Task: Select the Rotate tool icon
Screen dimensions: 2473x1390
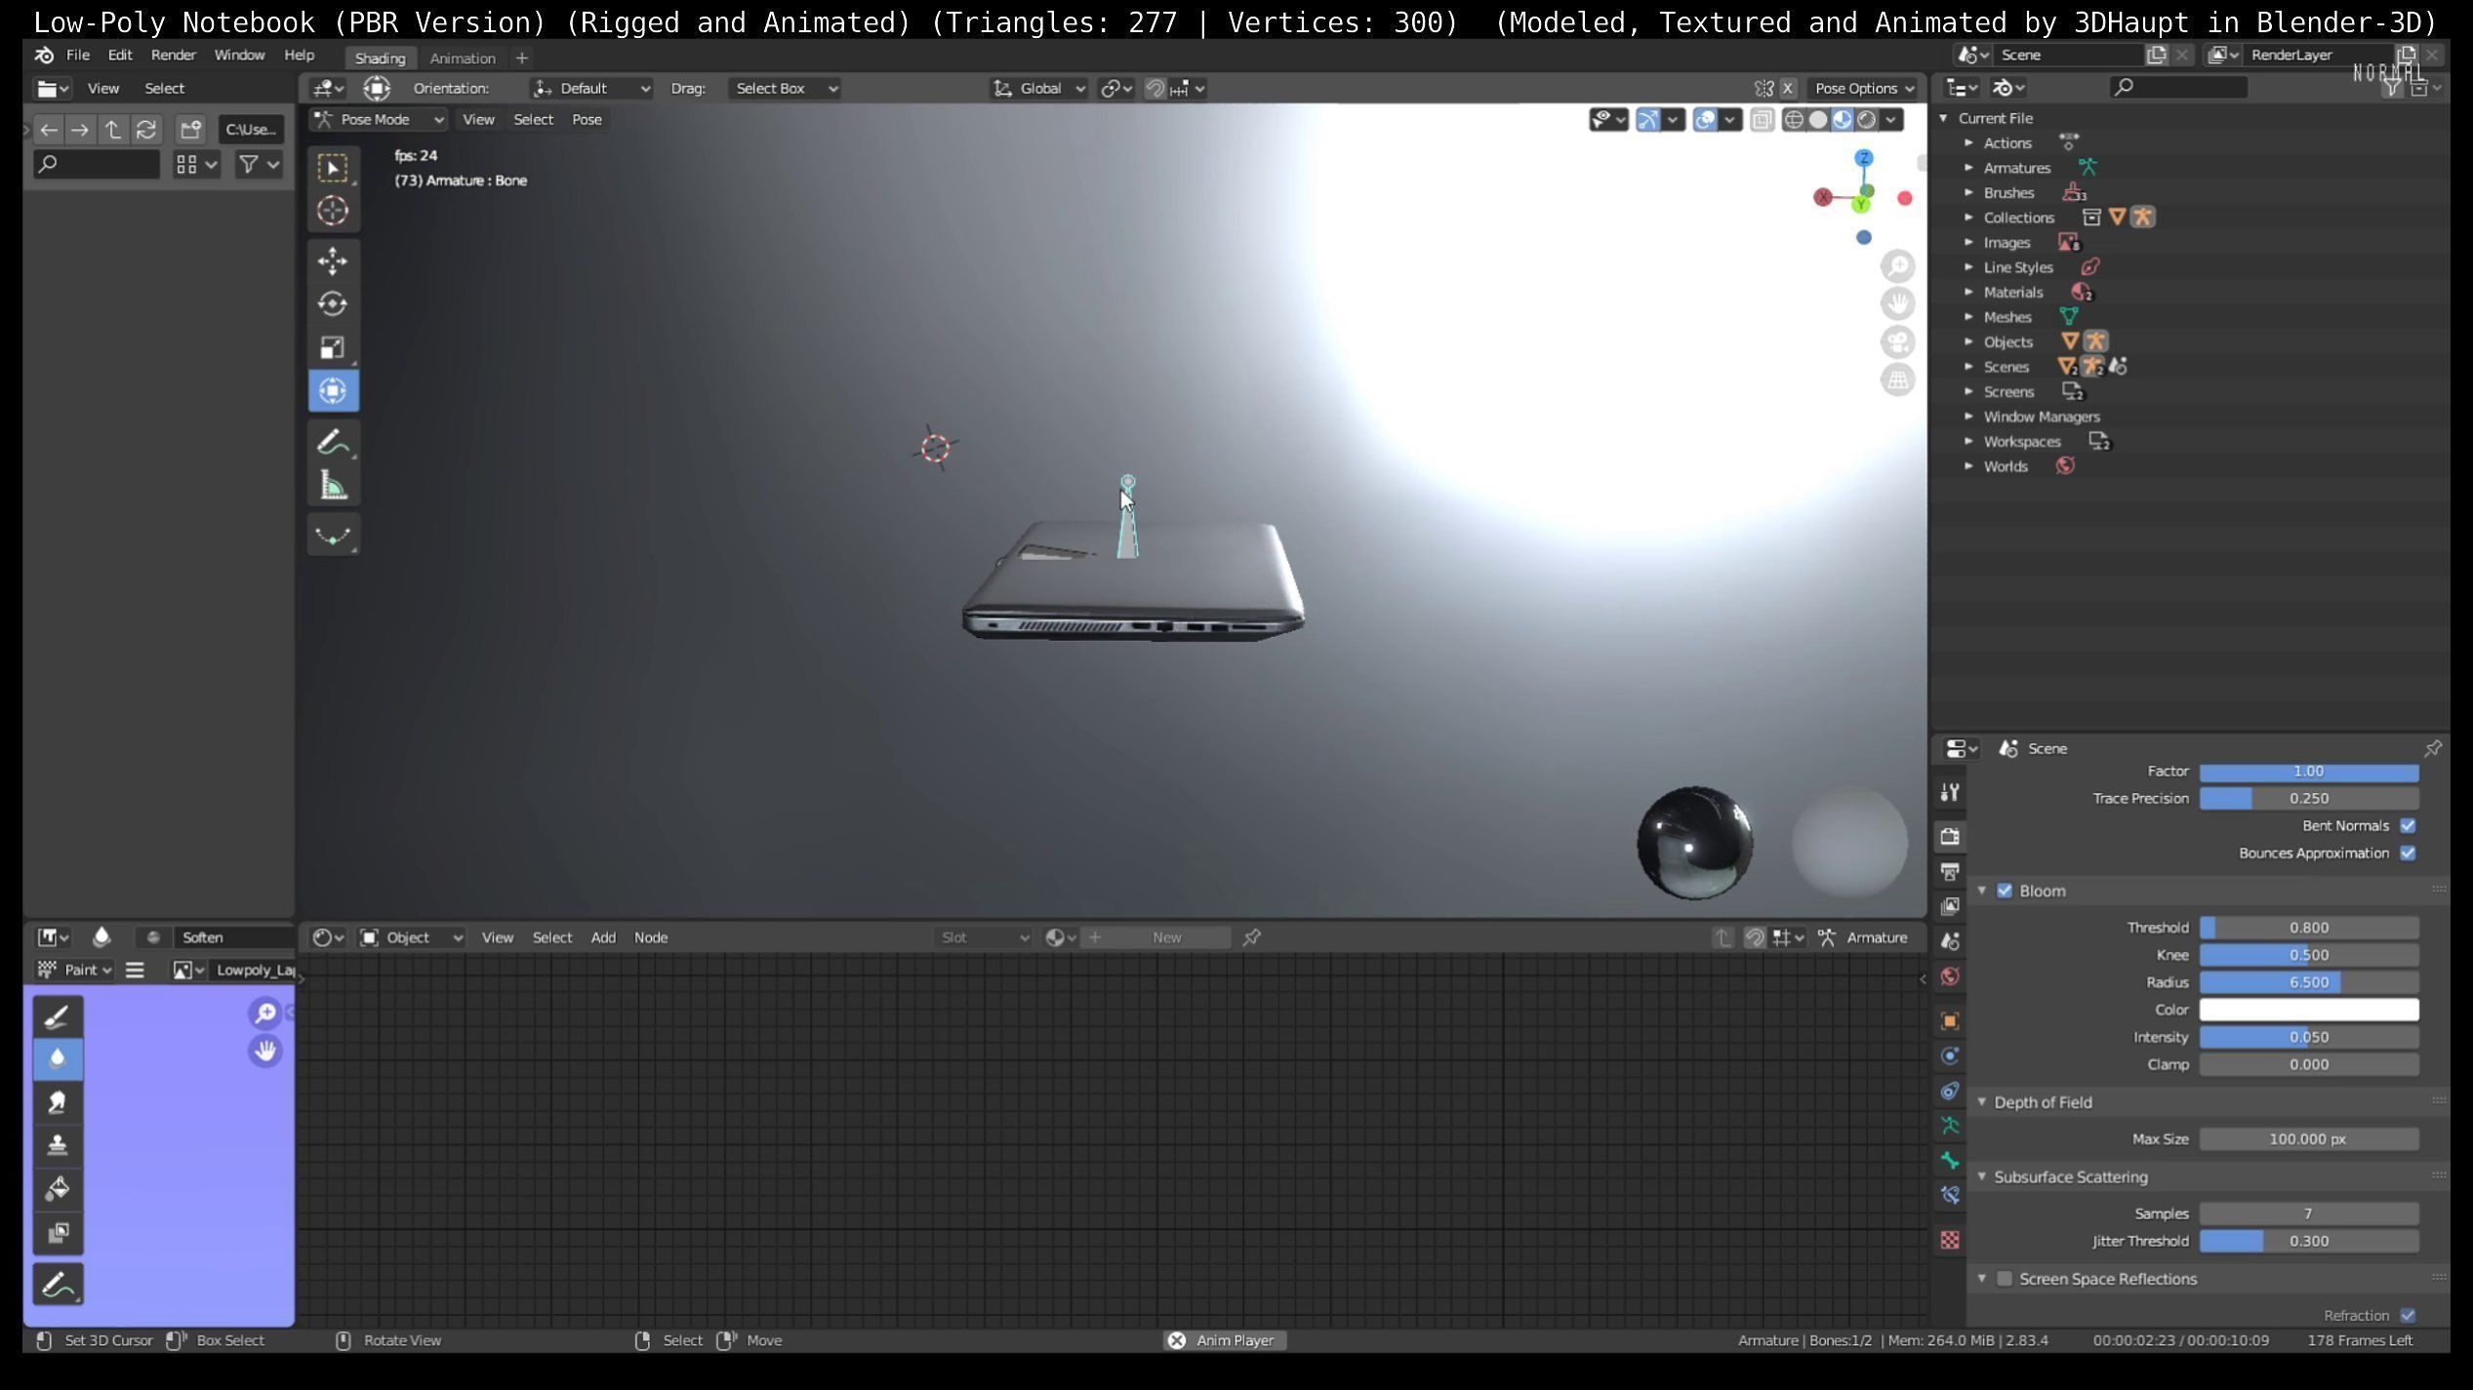Action: (333, 304)
